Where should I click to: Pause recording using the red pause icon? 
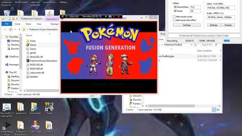coord(114,17)
